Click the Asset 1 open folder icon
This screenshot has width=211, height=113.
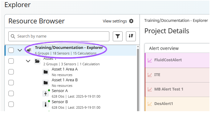(37, 61)
